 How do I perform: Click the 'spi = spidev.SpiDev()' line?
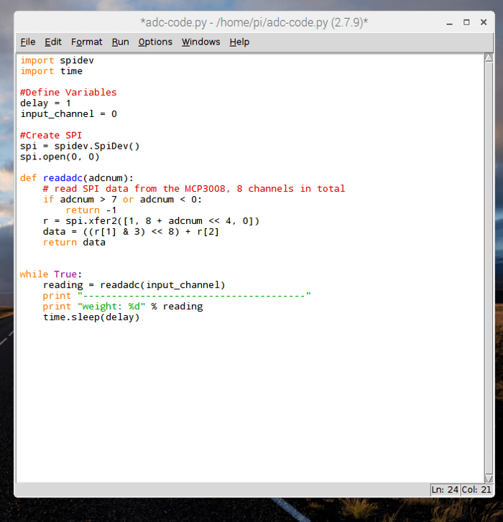point(80,146)
